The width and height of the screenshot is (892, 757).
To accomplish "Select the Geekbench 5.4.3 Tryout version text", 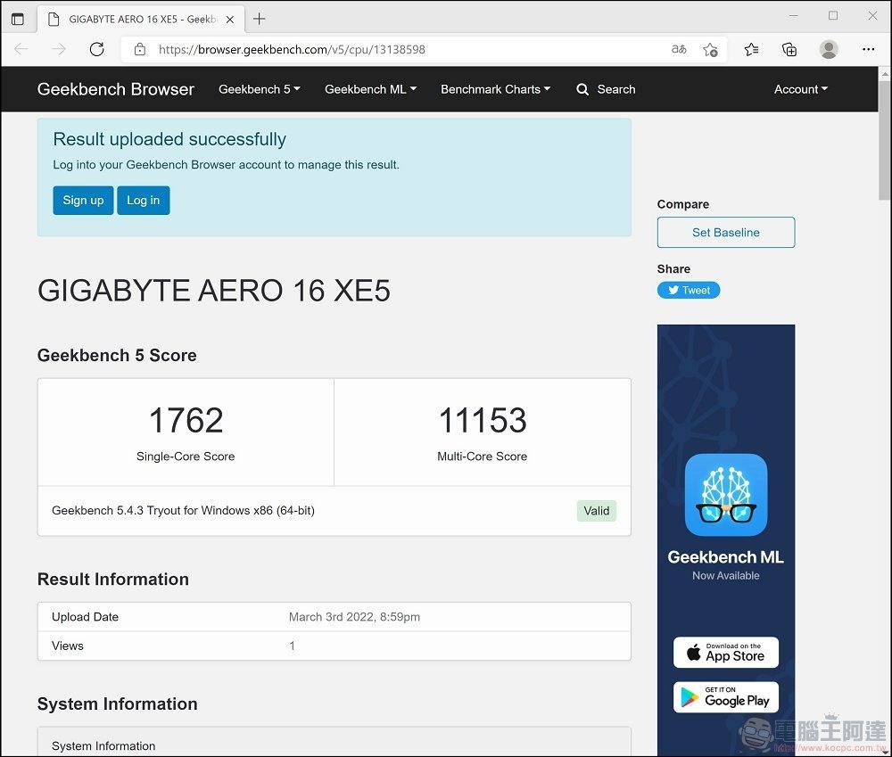I will [x=183, y=510].
